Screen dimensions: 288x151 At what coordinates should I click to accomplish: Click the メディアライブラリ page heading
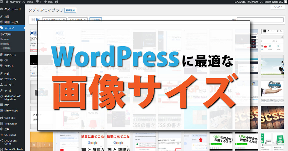pyautogui.click(x=46, y=10)
